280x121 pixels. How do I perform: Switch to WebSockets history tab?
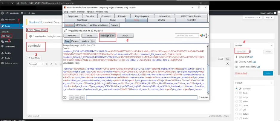pyautogui.click(x=99, y=25)
